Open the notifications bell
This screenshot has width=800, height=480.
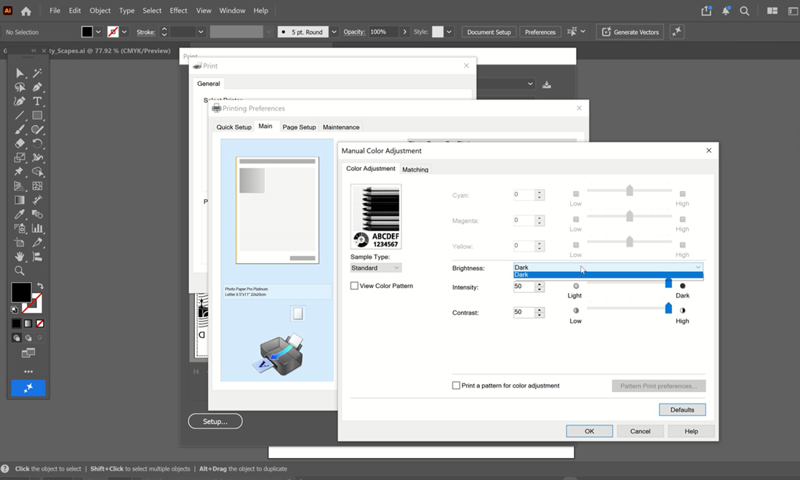726,11
